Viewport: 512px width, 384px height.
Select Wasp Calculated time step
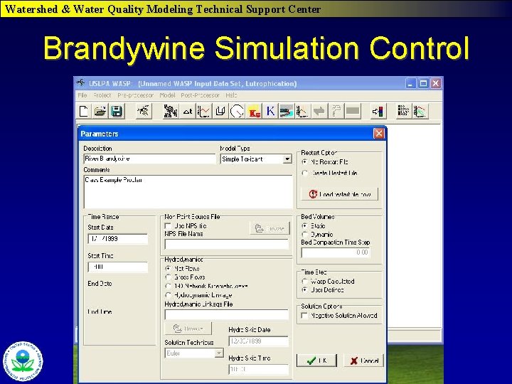pos(304,281)
